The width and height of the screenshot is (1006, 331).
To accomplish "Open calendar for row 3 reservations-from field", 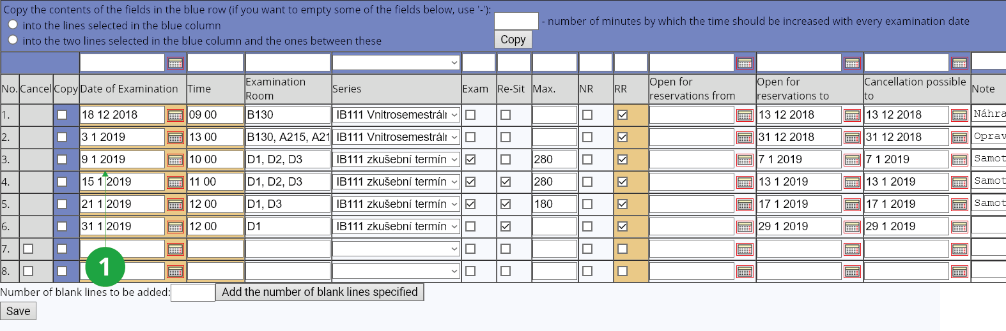I will (745, 160).
